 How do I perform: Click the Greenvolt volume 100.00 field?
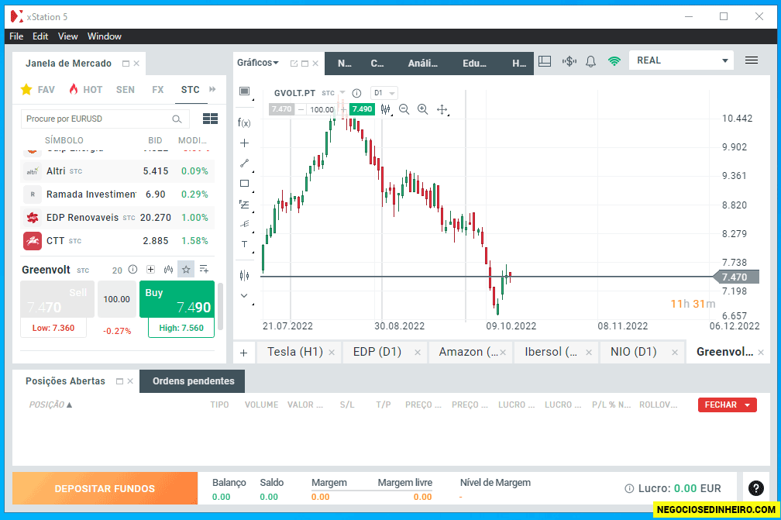116,299
